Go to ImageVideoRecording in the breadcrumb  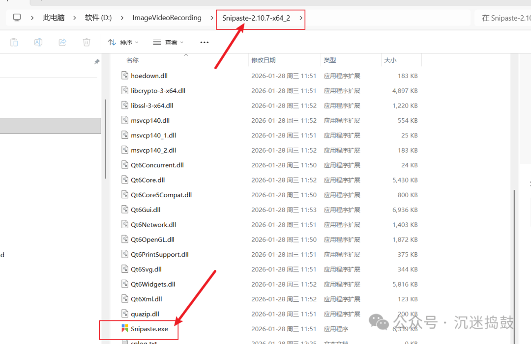click(x=167, y=18)
